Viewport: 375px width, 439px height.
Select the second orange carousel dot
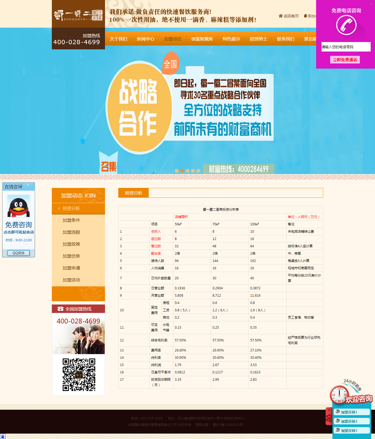[x=182, y=171]
